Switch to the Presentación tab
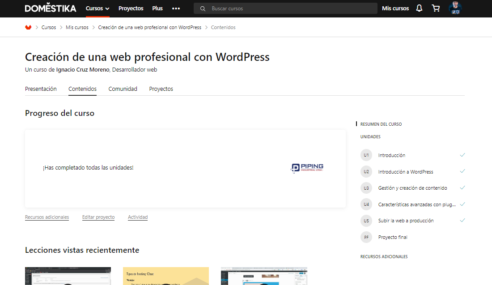Image resolution: width=492 pixels, height=285 pixels. tap(41, 89)
